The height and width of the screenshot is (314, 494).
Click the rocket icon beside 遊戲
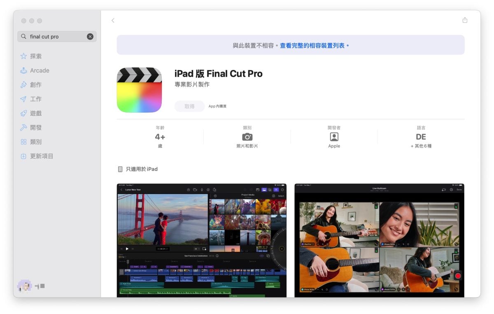(23, 113)
